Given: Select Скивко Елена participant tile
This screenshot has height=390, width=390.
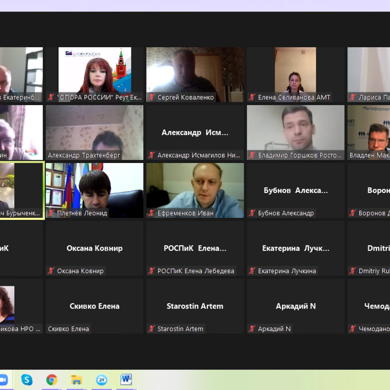Looking at the screenshot, I should pyautogui.click(x=94, y=306).
